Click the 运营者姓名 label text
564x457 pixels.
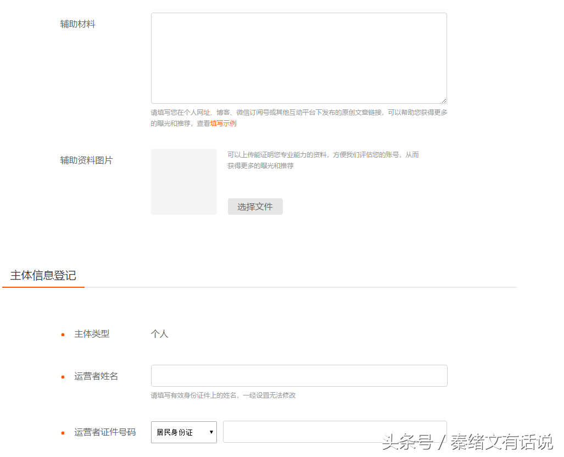coord(96,376)
